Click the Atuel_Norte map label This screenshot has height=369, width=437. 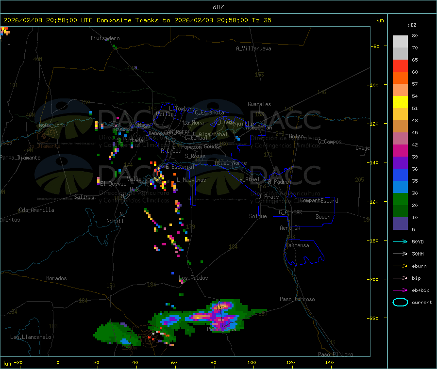[x=231, y=163]
